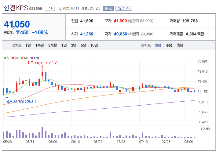
Task: Click the purple 120-day moving average swatch
Action: pyautogui.click(x=32, y=58)
